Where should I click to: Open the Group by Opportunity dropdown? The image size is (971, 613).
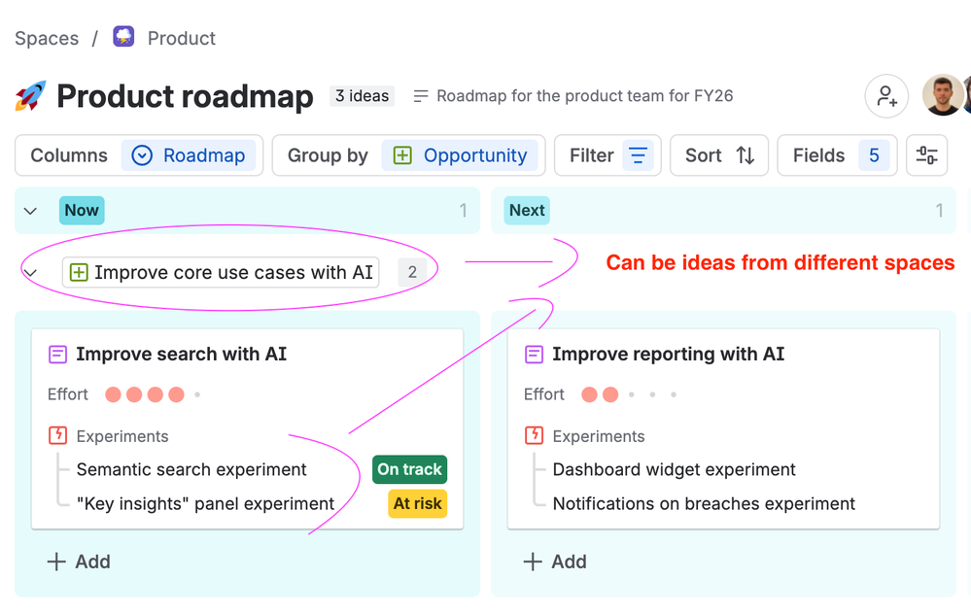408,155
